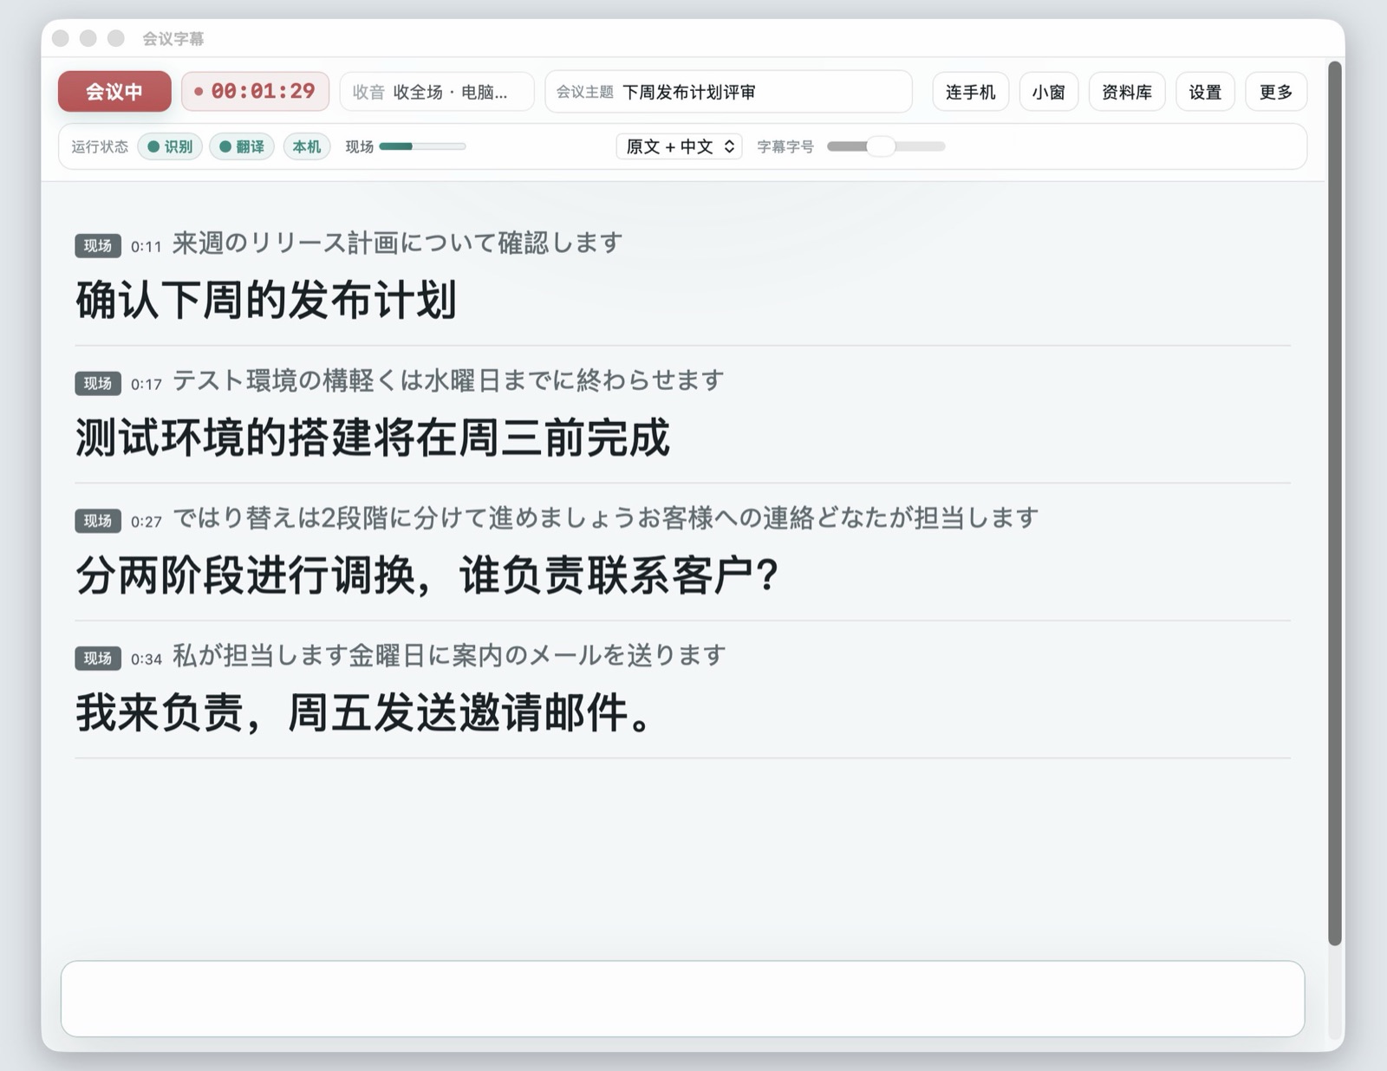Toggle the 识别 recognition status pill
The height and width of the screenshot is (1071, 1387).
point(170,146)
